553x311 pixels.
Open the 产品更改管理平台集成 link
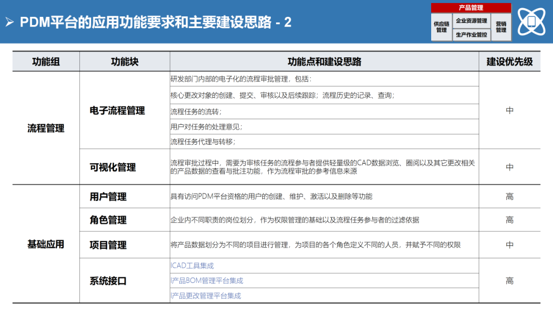pos(206,295)
